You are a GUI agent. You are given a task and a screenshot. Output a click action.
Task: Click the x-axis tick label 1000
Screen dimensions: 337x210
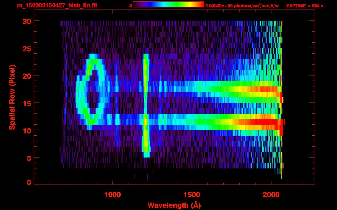click(x=113, y=195)
